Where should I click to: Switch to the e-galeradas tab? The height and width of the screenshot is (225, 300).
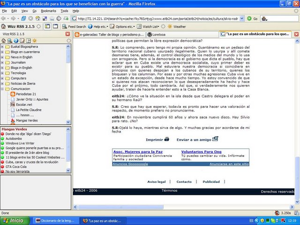110,35
